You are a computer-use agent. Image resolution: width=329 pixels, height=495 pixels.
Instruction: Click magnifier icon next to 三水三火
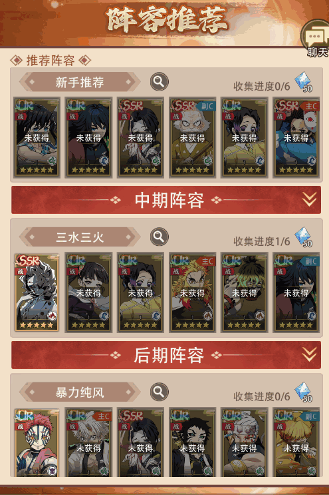tap(159, 237)
